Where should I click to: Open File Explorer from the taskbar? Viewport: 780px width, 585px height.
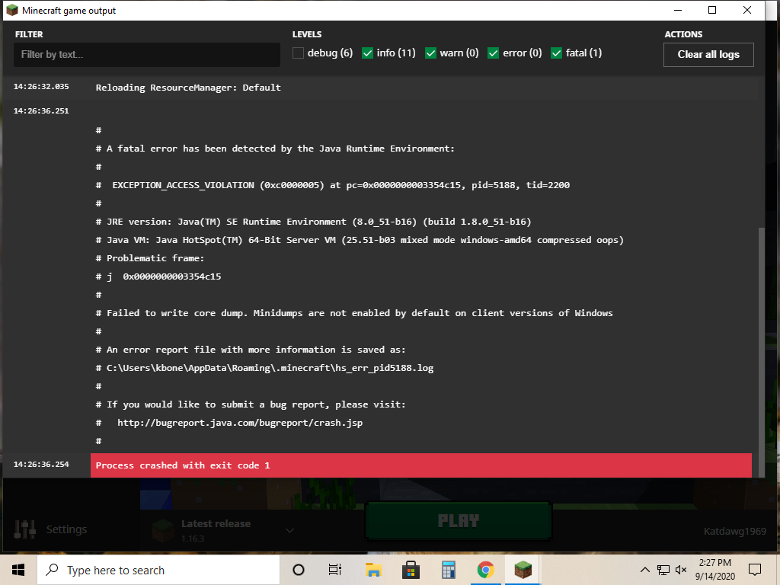(373, 570)
